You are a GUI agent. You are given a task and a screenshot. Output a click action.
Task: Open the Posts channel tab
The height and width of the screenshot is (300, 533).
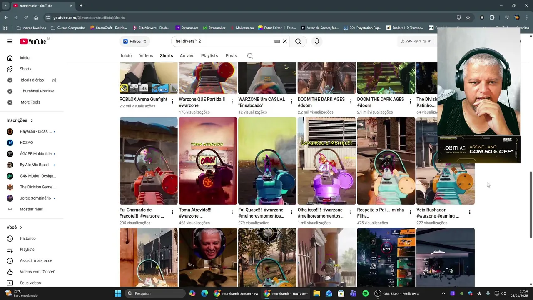[231, 55]
